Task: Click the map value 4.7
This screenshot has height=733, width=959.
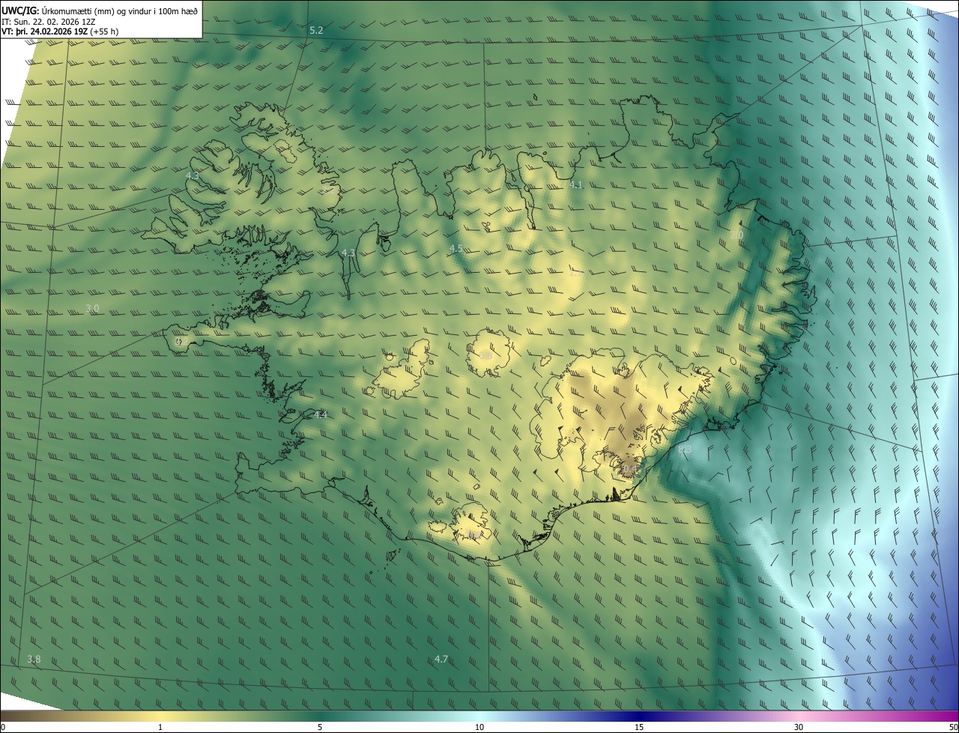Action: point(441,659)
